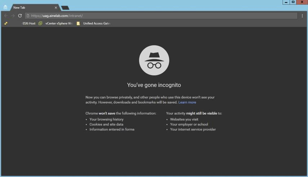Open the vCenter vSphere bookmark

(58, 23)
